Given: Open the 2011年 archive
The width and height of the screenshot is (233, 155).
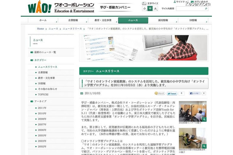Looking at the screenshot, I should [x=42, y=108].
